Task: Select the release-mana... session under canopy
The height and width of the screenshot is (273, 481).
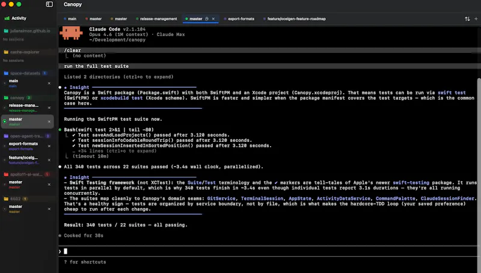Action: [26, 108]
